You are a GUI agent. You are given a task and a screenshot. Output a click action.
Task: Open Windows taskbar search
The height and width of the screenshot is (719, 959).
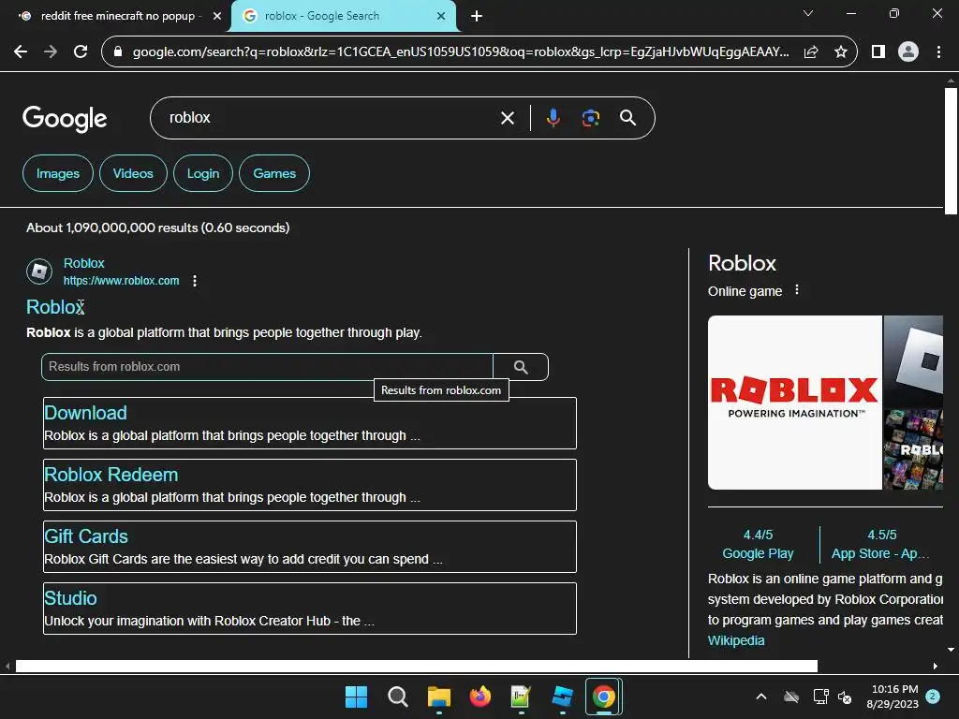coord(397,697)
